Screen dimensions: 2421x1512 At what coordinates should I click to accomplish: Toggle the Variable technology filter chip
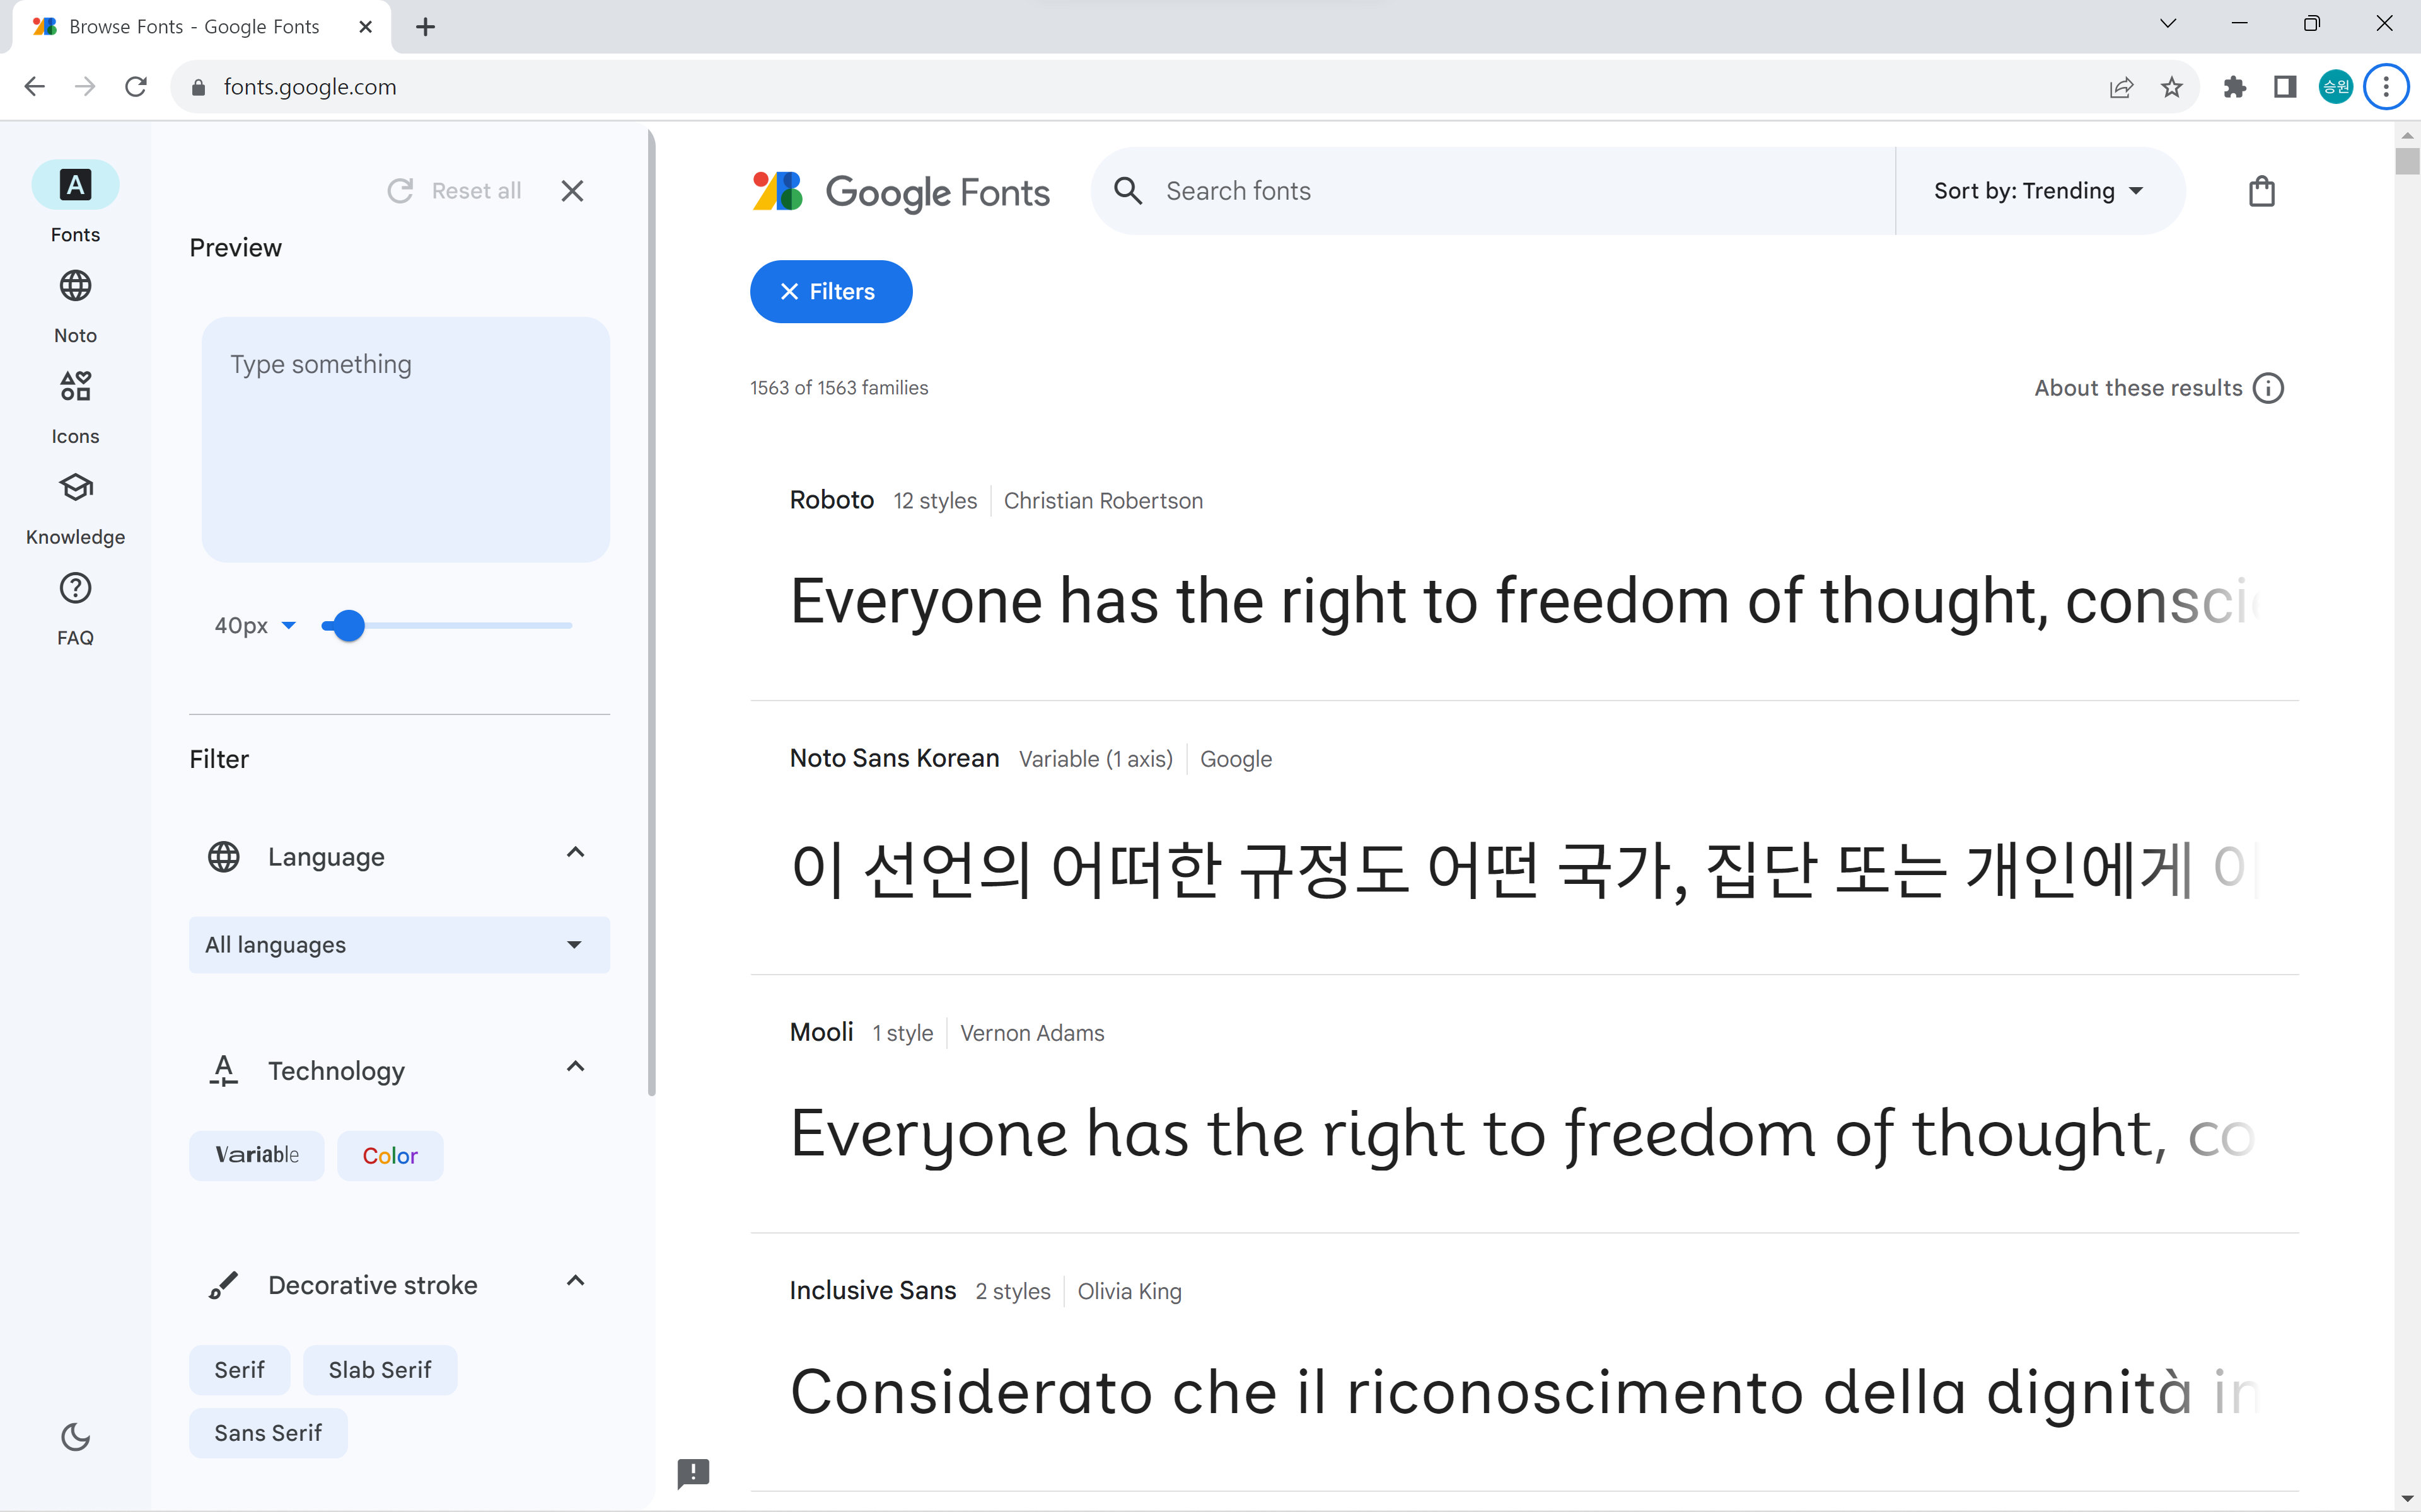pos(257,1155)
